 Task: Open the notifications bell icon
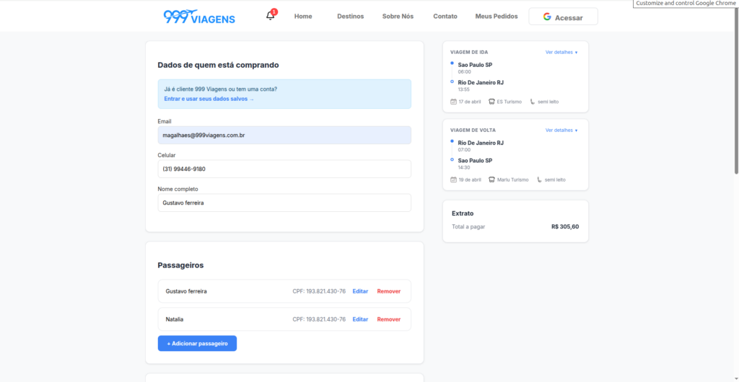click(271, 16)
